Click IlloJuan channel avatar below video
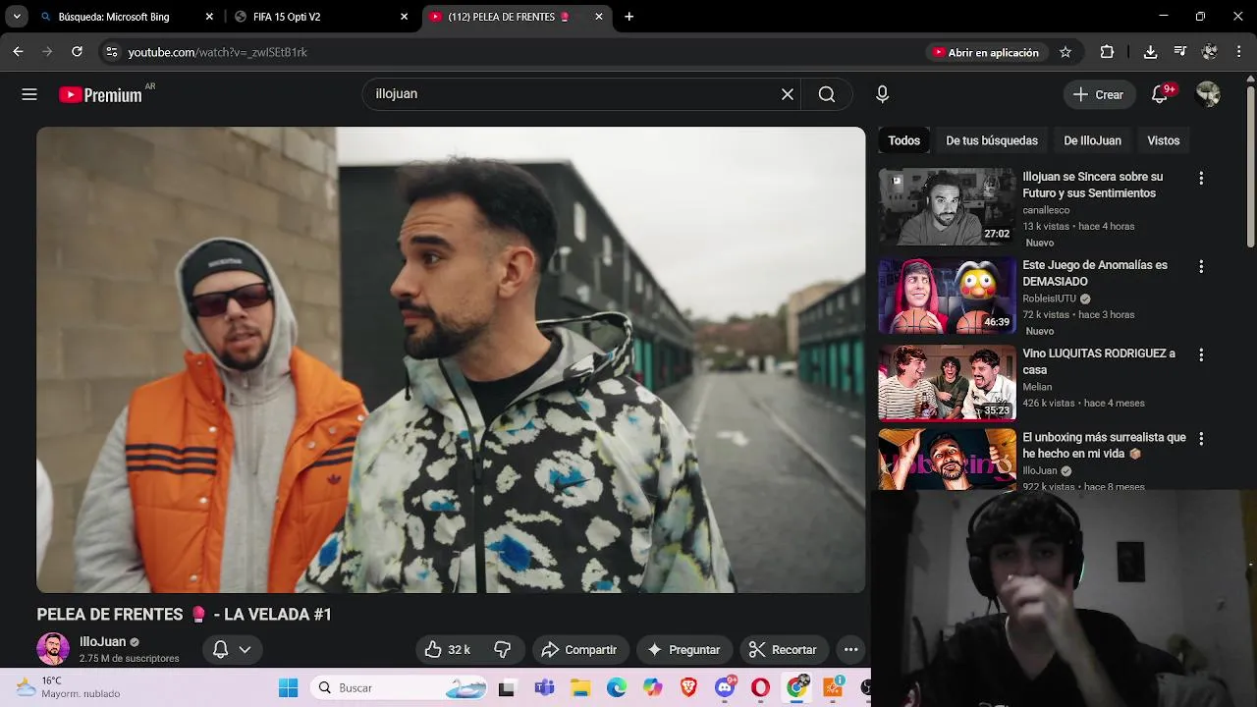This screenshot has height=707, width=1257. (x=53, y=649)
